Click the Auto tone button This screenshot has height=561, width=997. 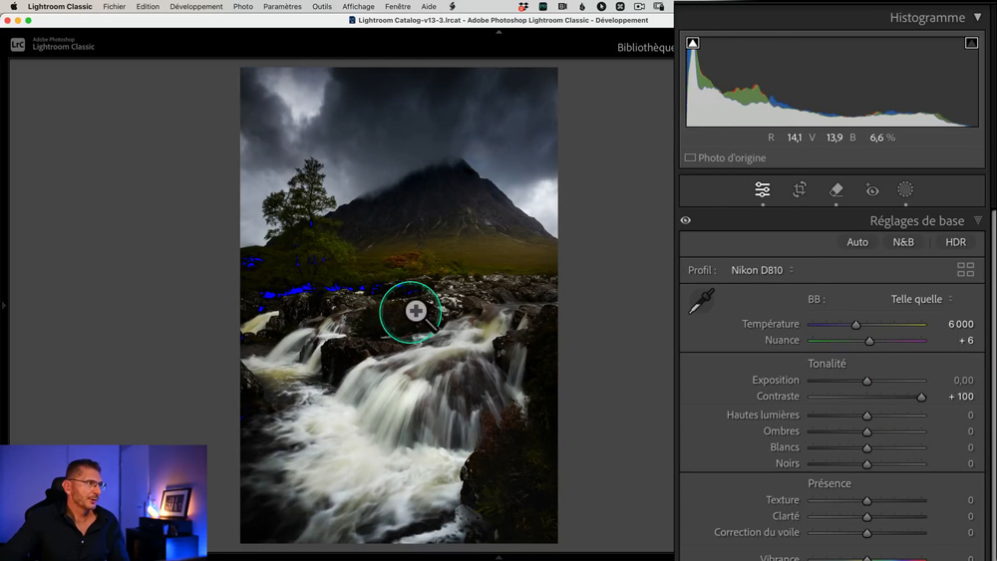pos(857,242)
